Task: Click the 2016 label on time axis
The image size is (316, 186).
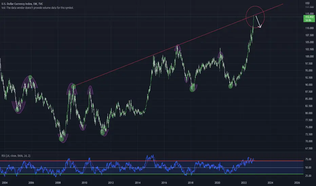Action: [164, 183]
